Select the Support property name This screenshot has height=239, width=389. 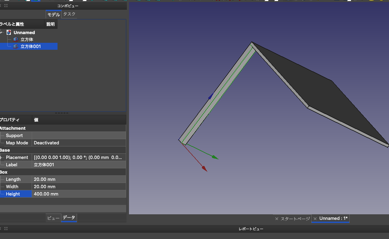click(x=14, y=135)
